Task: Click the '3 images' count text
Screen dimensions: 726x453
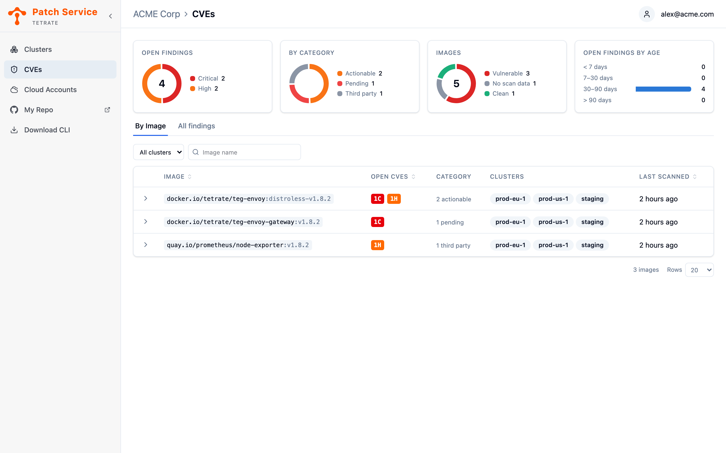Action: point(646,270)
